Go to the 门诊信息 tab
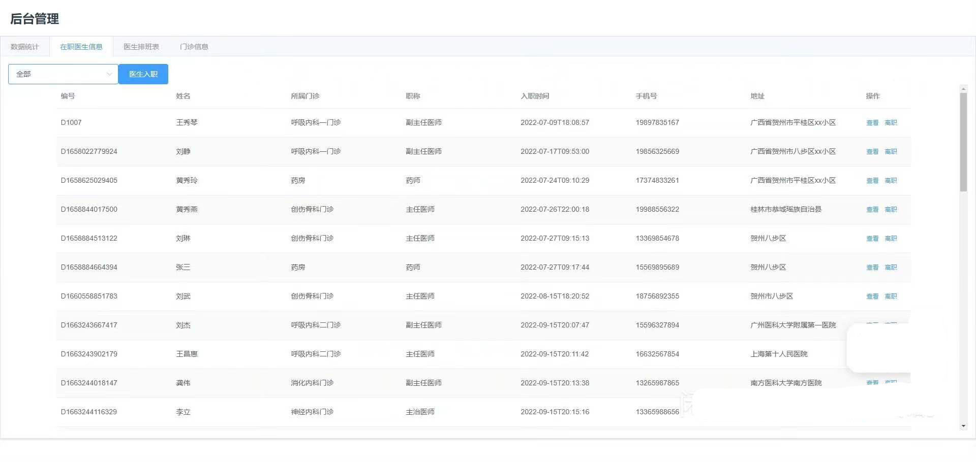The image size is (976, 462). coord(194,47)
